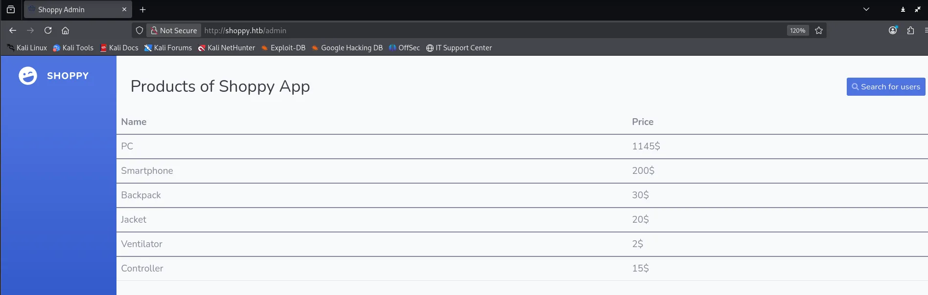928x295 pixels.
Task: Click the browser back arrow
Action: click(x=13, y=30)
